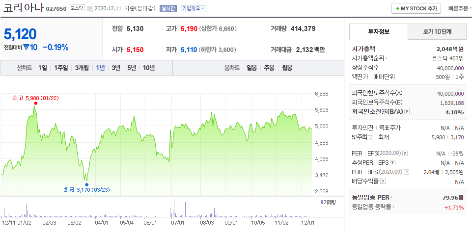Screen dimensions: 472x233
Task: Click the 시가 value 5,150
Action: coord(135,50)
